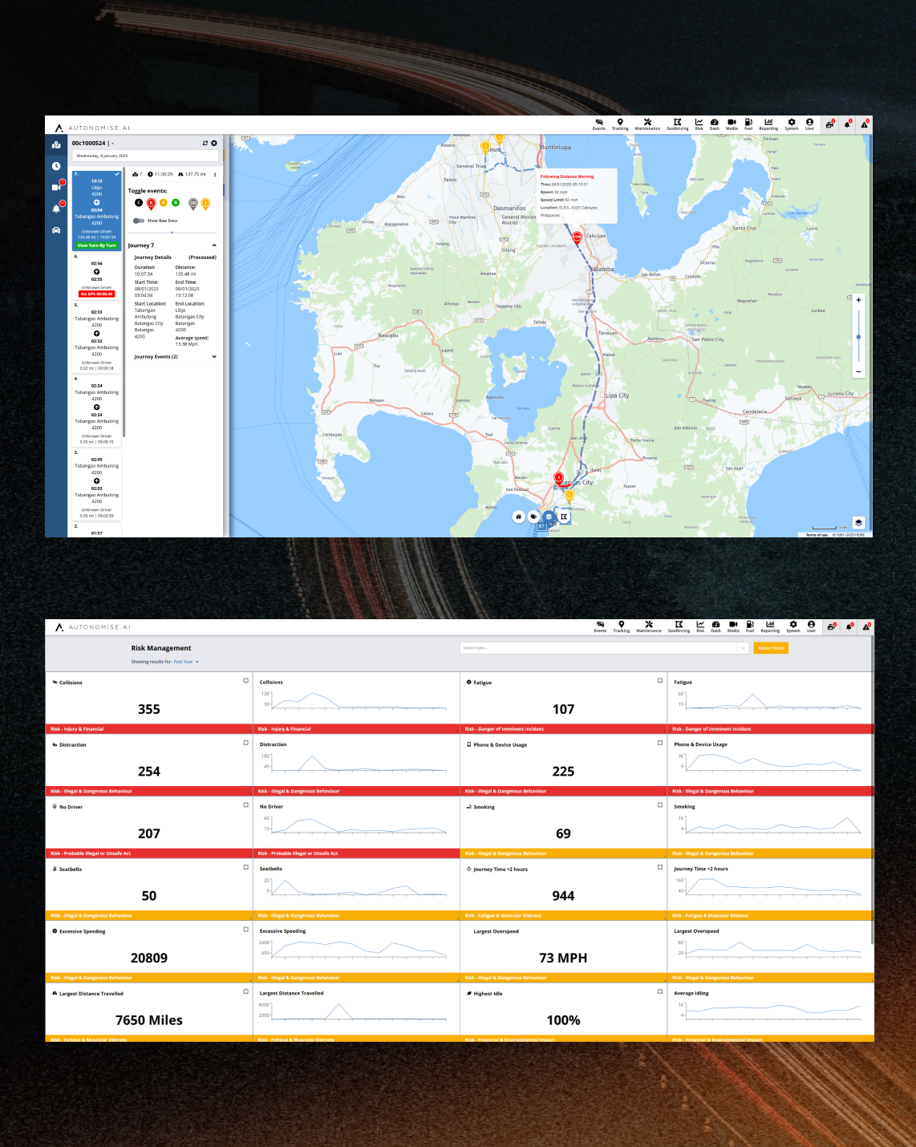The image size is (916, 1147).
Task: Open Geofencing in the tracking window nav
Action: coord(678,124)
